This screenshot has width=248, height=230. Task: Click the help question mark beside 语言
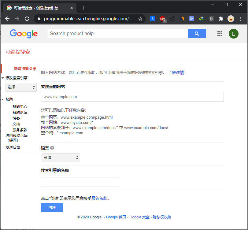point(51,148)
